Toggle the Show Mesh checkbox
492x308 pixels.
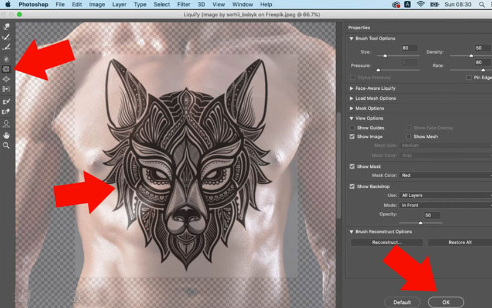[409, 137]
